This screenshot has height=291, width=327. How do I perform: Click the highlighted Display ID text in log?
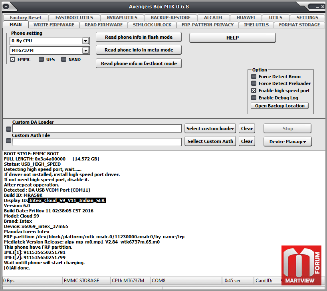(x=67, y=200)
